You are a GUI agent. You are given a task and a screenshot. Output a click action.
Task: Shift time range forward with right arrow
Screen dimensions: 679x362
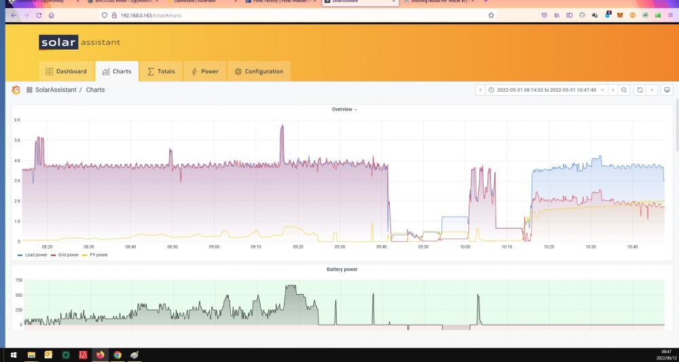[x=612, y=90]
